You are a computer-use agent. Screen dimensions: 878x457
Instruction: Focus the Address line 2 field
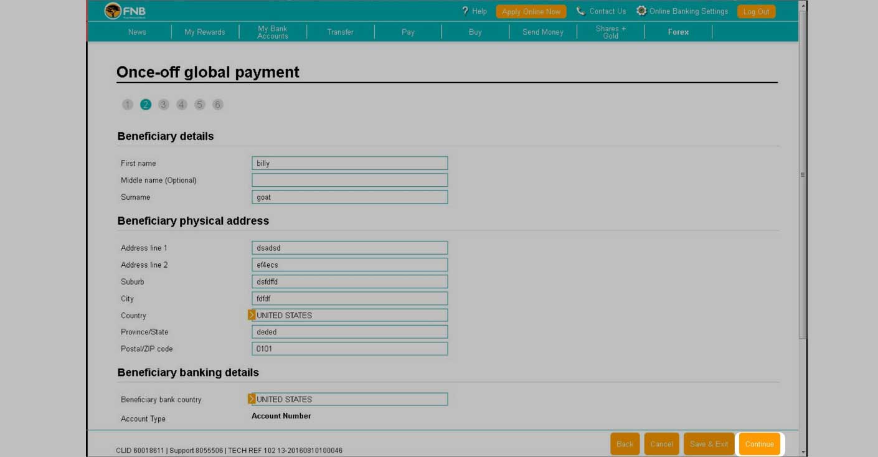[x=350, y=265]
